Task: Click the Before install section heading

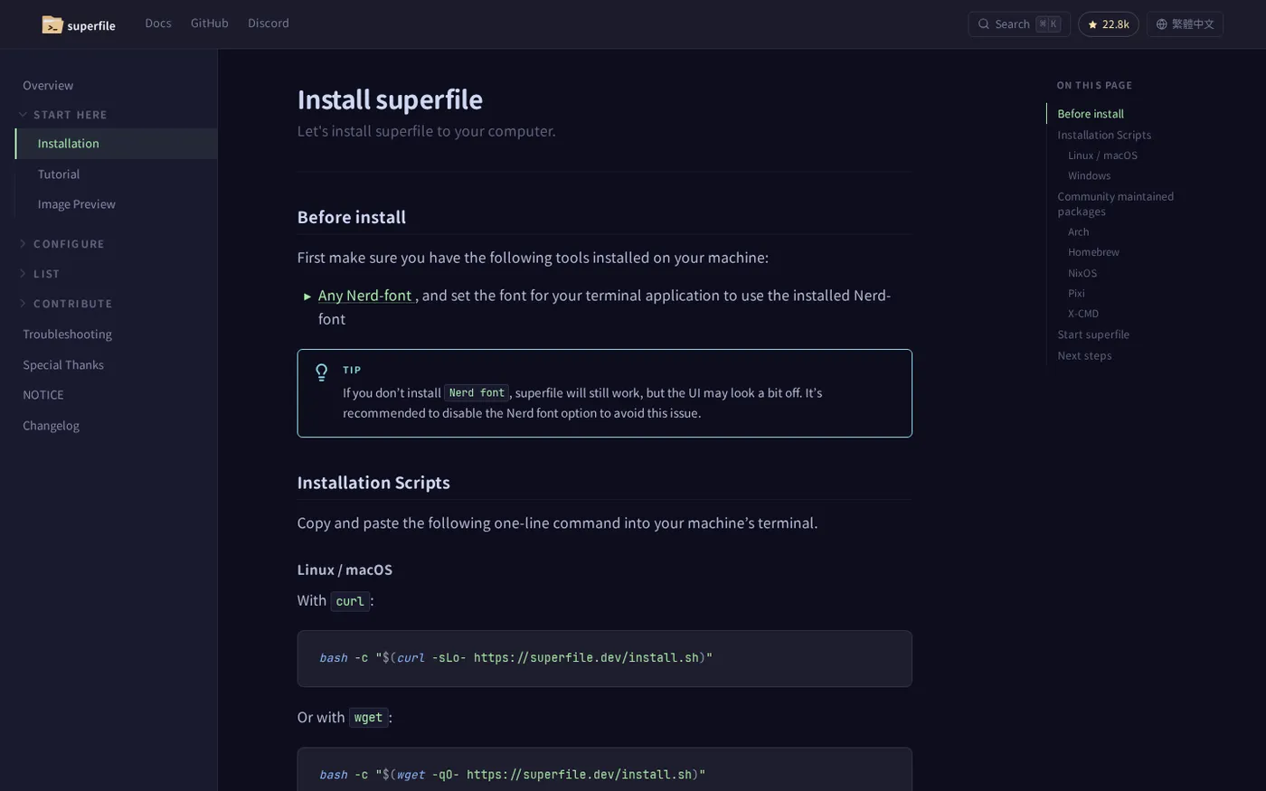Action: [352, 217]
